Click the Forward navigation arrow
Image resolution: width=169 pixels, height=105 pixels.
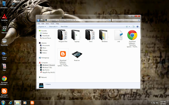click(x=41, y=20)
